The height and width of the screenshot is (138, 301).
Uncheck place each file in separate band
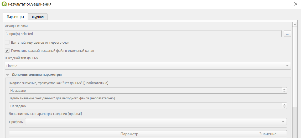[7, 50]
